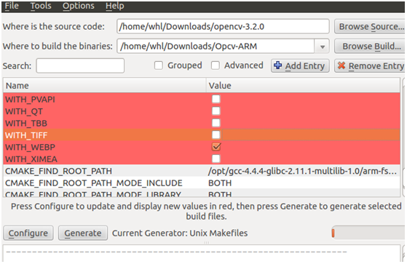Click the Name column header
The width and height of the screenshot is (407, 264).
[105, 86]
